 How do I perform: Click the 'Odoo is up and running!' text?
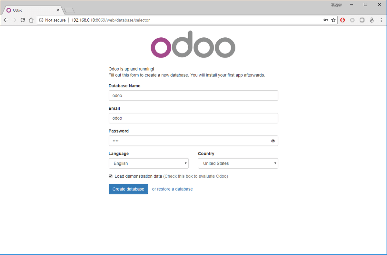(132, 69)
